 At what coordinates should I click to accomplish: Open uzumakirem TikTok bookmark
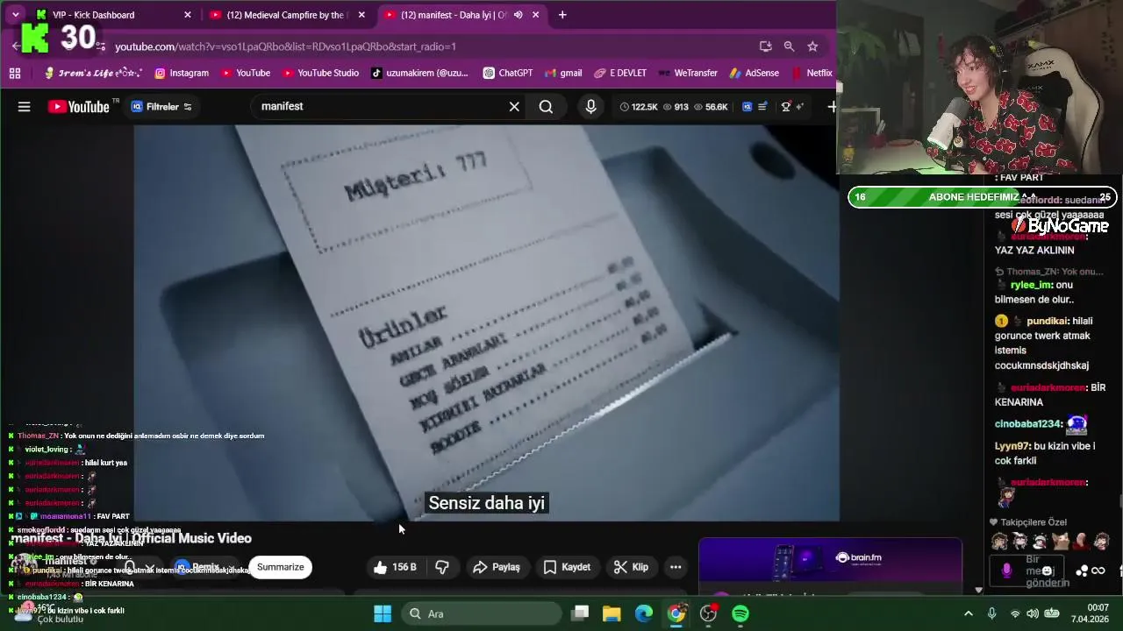coord(419,73)
